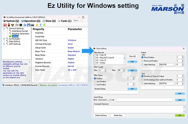Click the tool icon beside Interfaces Format
This screenshot has width=188, height=124.
point(10,31)
